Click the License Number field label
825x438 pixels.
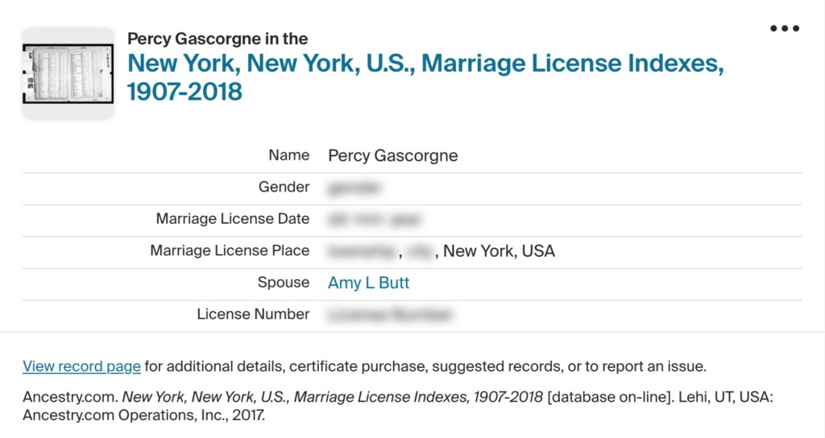pos(253,314)
